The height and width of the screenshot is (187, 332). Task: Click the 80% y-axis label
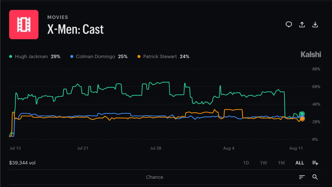coord(316,69)
